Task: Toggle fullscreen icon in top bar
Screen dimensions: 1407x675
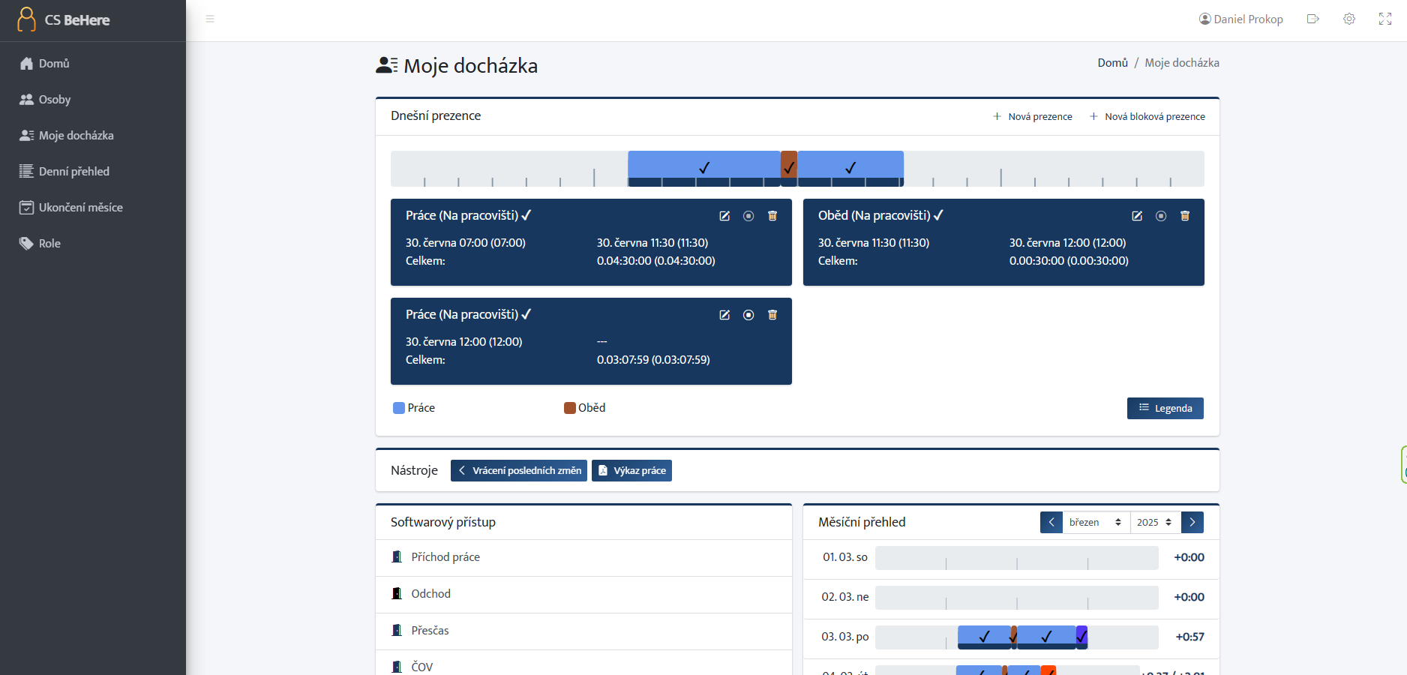Action: (1384, 19)
